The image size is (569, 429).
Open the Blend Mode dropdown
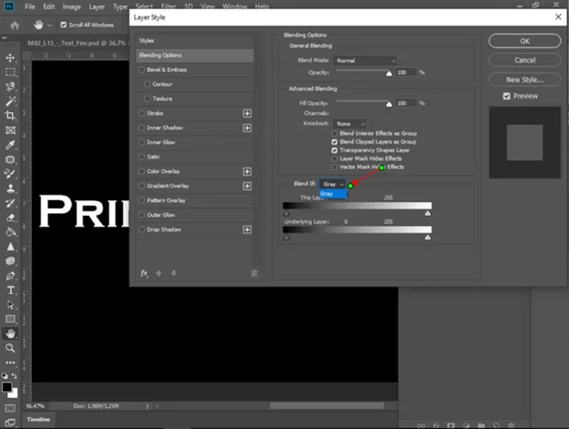click(352, 61)
